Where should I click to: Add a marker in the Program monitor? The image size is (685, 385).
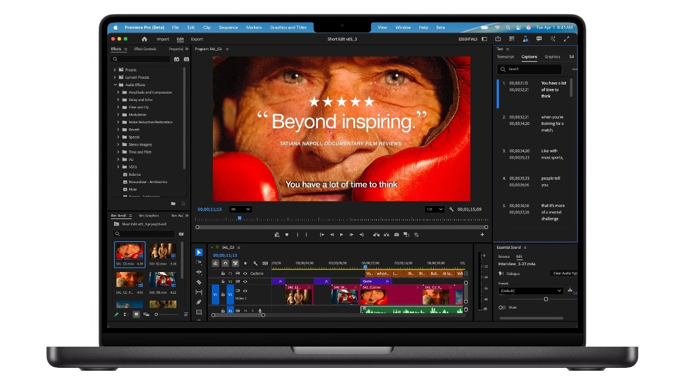[286, 234]
